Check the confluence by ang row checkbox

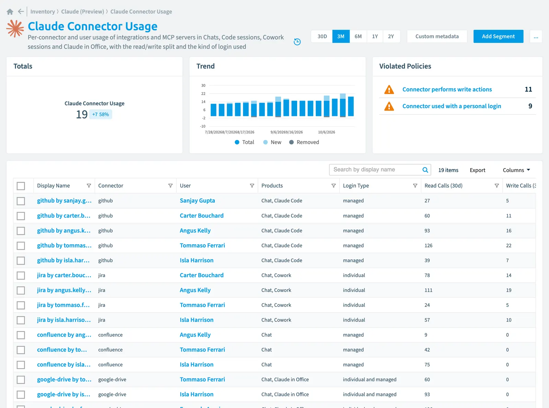pyautogui.click(x=21, y=335)
